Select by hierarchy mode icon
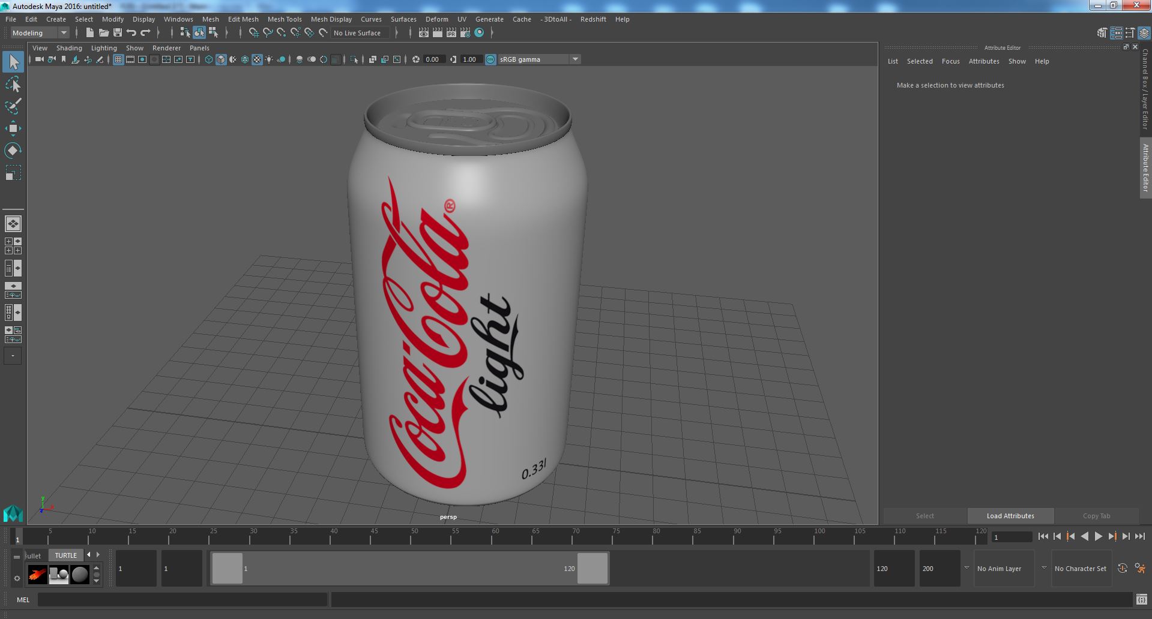The image size is (1152, 619). [185, 33]
